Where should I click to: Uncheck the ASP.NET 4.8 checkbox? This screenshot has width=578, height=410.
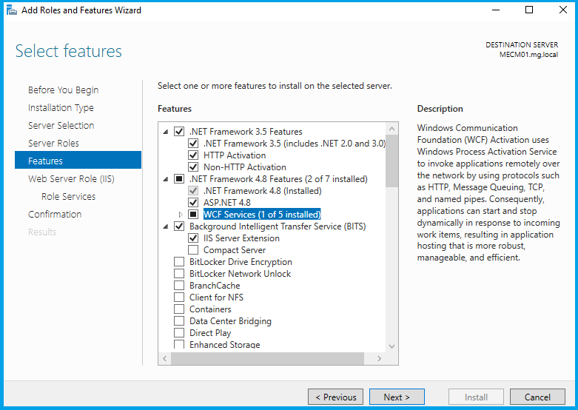pos(193,203)
